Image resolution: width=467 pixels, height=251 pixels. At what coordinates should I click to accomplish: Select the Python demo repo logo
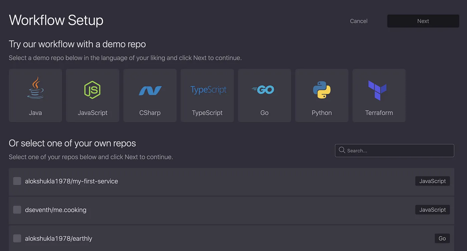coord(322,90)
